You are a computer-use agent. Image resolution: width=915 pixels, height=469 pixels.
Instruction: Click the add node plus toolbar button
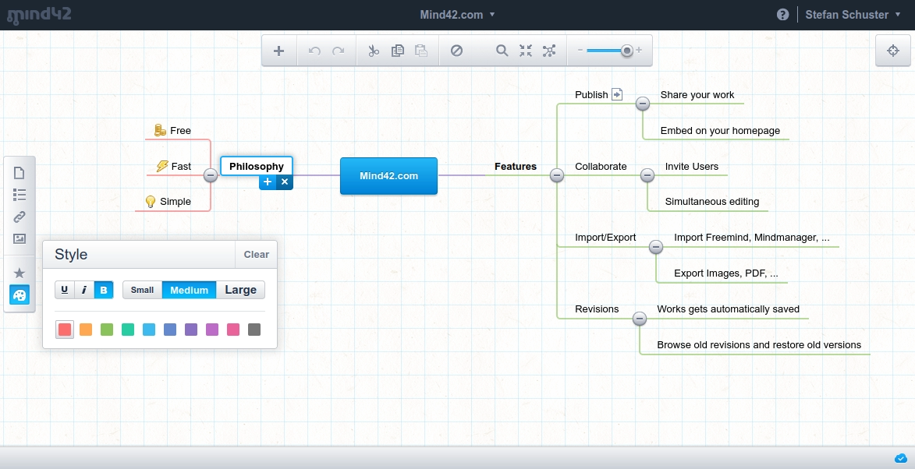point(278,51)
